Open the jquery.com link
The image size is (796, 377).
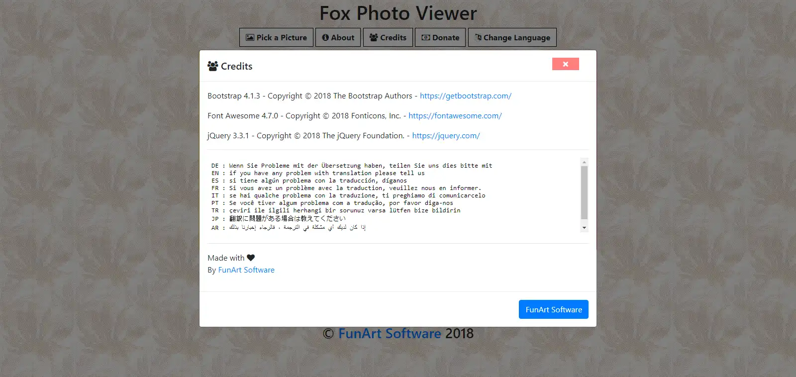point(446,136)
